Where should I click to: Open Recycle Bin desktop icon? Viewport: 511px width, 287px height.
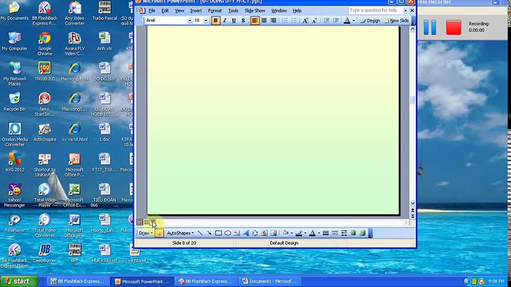(14, 102)
